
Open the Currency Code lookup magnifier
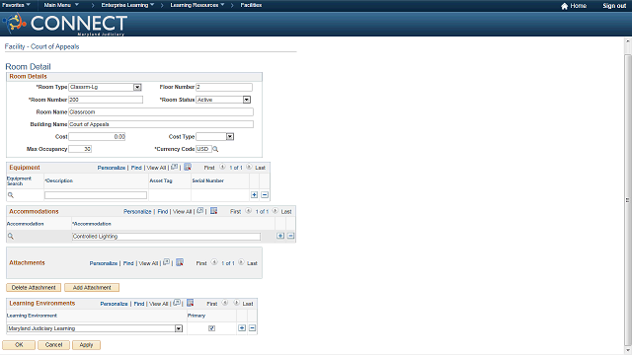(215, 149)
